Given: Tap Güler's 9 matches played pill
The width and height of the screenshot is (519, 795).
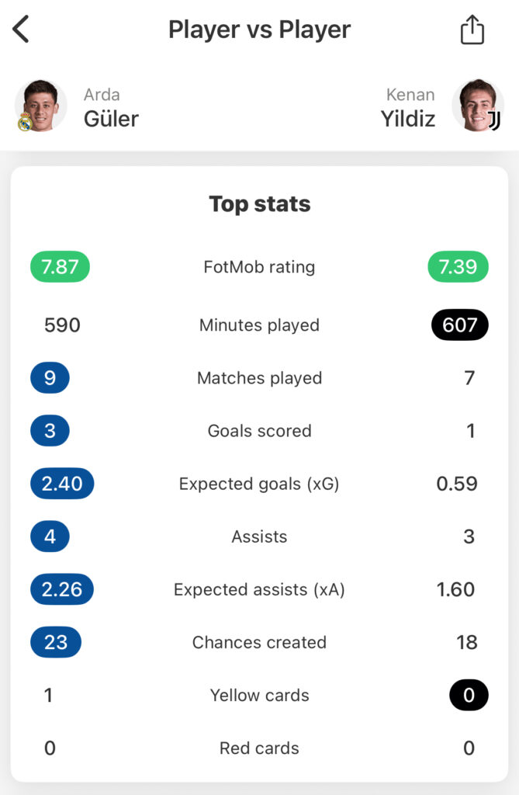Looking at the screenshot, I should click(x=50, y=378).
